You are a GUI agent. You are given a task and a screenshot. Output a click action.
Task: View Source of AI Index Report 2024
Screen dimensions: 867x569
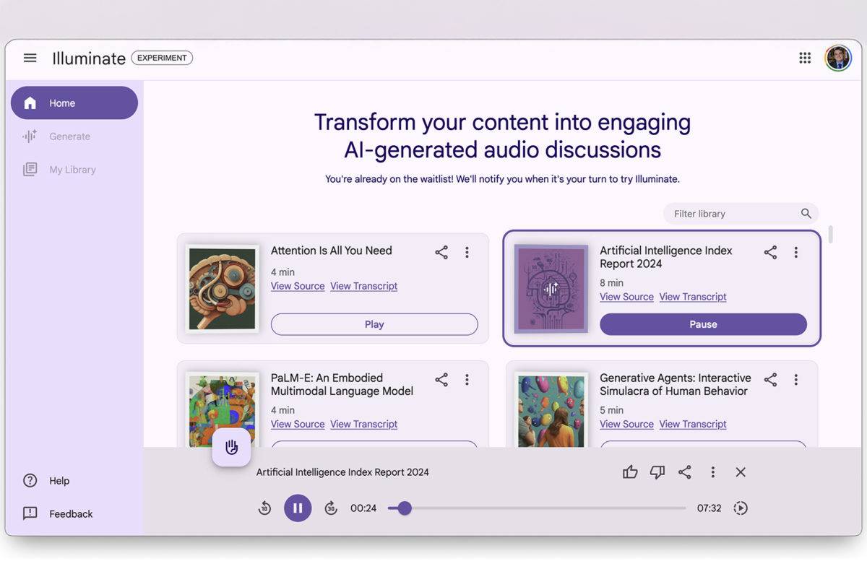pos(626,297)
